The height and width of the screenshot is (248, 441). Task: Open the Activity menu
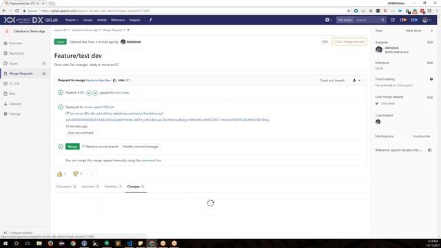point(102,20)
